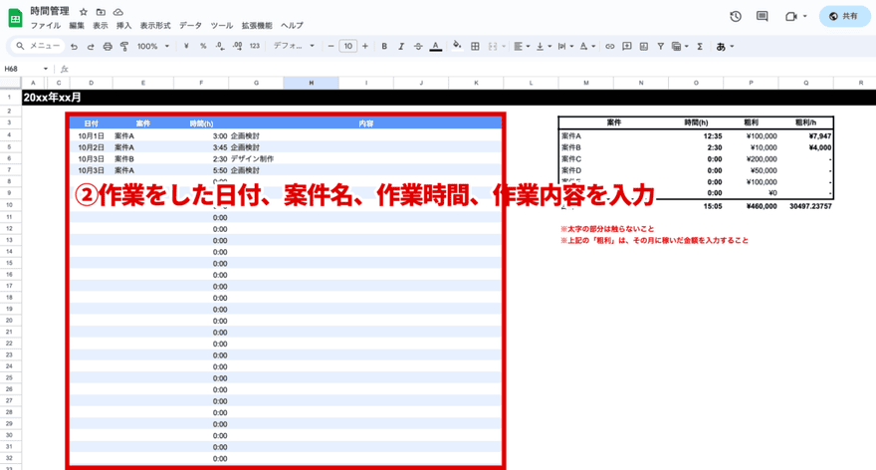Open the text rotation dropdown
This screenshot has height=470, width=876.
point(587,47)
